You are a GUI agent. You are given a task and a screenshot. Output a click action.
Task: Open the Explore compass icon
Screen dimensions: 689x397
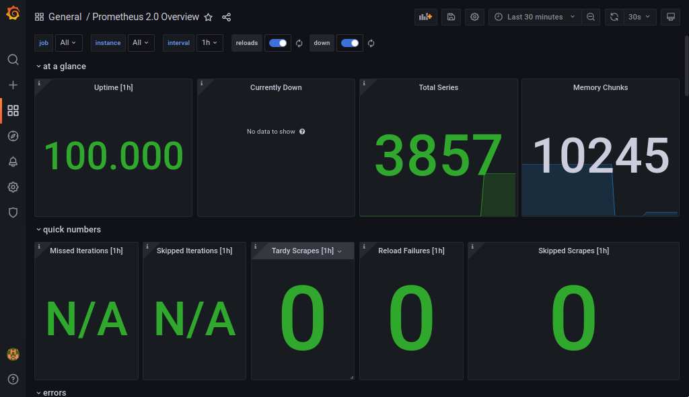coord(13,136)
